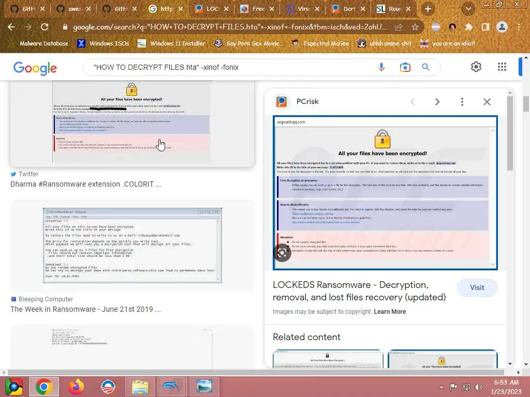Close the 'http' Google tab
530x397 pixels.
(x=181, y=9)
